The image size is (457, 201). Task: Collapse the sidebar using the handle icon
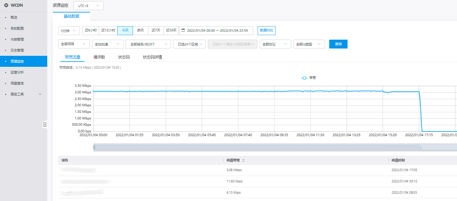pyautogui.click(x=45, y=124)
